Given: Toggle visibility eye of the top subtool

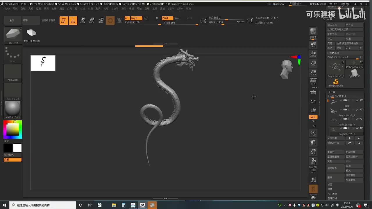Looking at the screenshot, I should (x=362, y=100).
